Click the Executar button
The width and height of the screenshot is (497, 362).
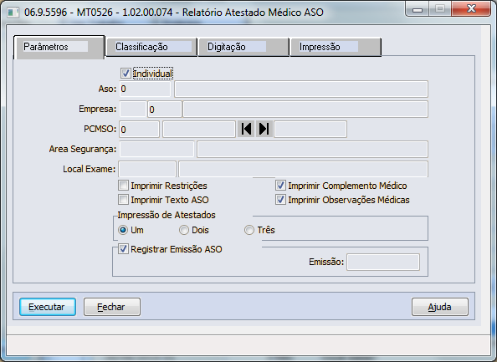(x=48, y=307)
